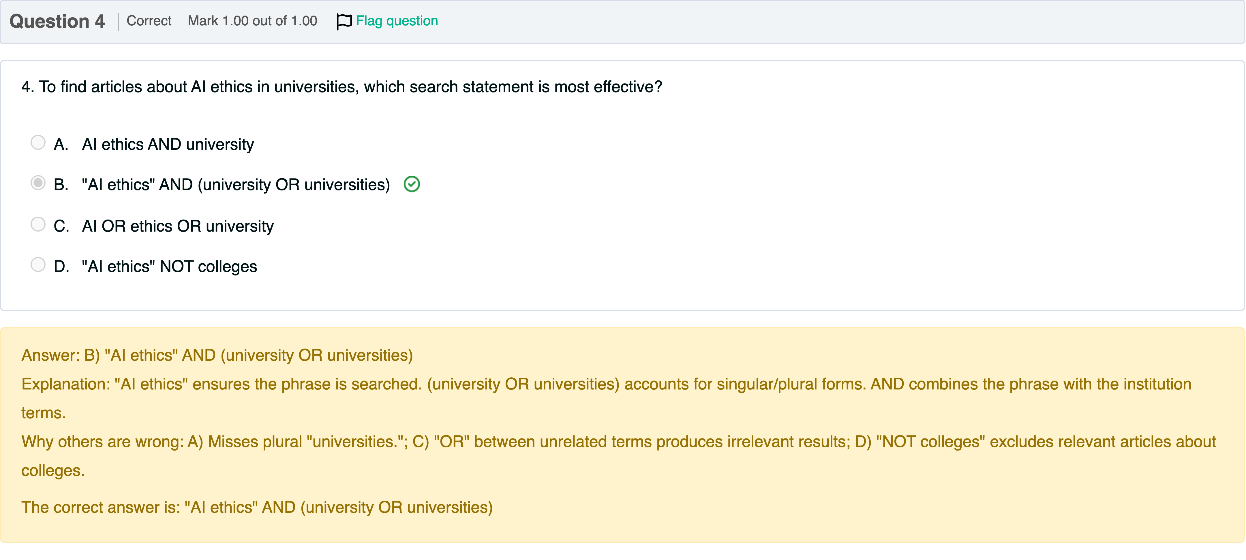Click option B answer text with parentheses
The height and width of the screenshot is (560, 1246).
click(236, 185)
